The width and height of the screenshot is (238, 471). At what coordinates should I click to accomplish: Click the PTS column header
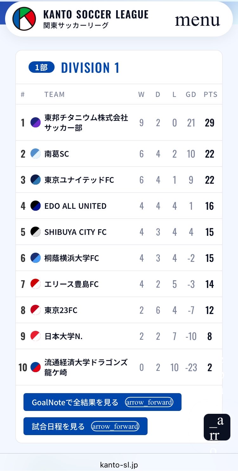pyautogui.click(x=210, y=94)
